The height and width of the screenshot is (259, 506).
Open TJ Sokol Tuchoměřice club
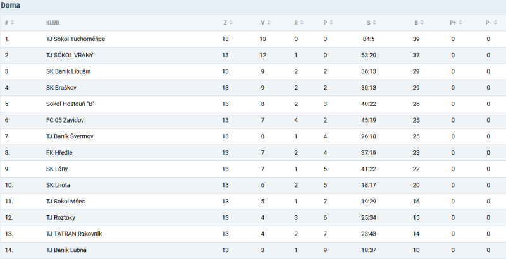click(x=75, y=39)
